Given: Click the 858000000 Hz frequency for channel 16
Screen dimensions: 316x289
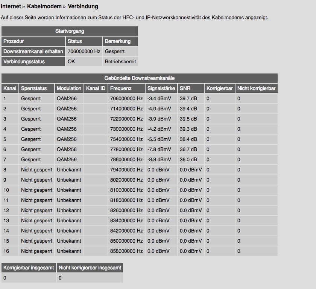Looking at the screenshot, I should pyautogui.click(x=126, y=251).
